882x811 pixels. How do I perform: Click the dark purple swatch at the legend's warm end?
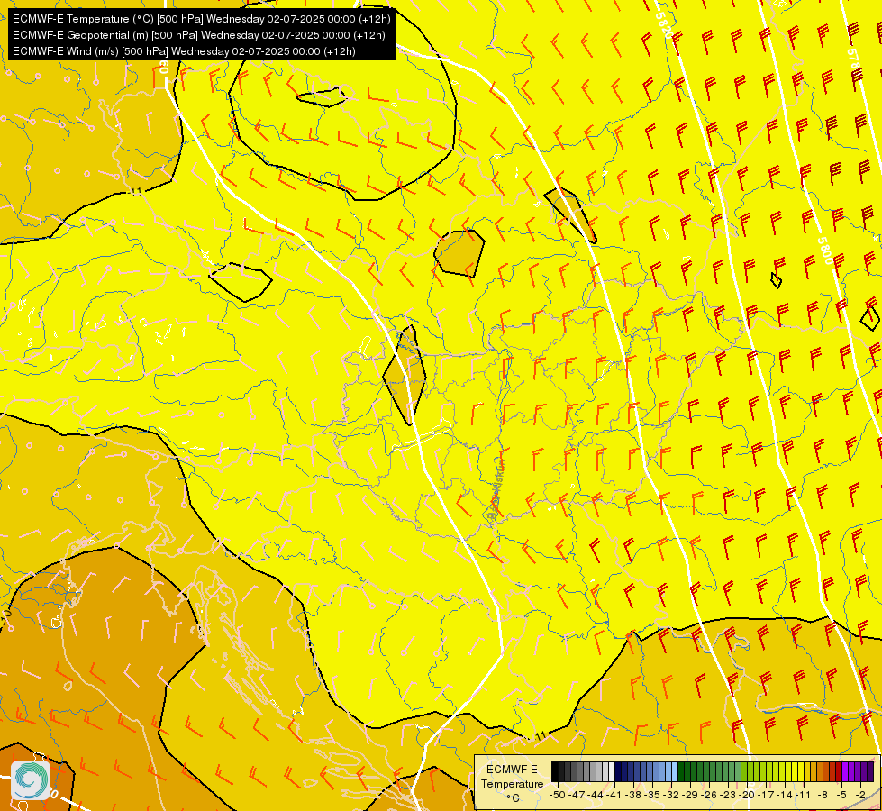(x=870, y=771)
